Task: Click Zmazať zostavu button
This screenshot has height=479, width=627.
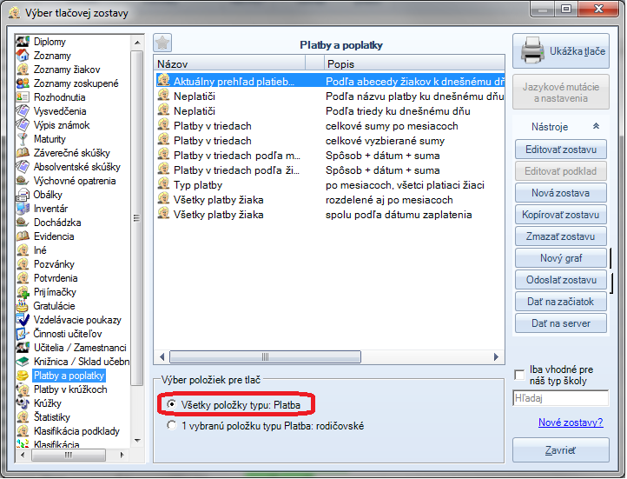Action: (561, 236)
